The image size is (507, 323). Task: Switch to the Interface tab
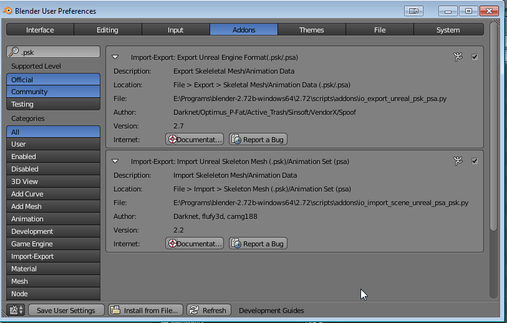click(40, 30)
